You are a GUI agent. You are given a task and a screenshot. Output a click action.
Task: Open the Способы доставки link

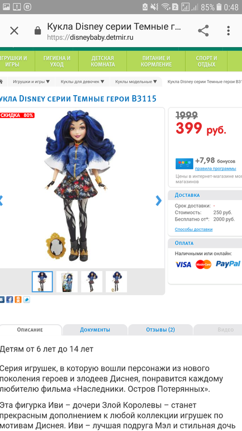tap(194, 229)
